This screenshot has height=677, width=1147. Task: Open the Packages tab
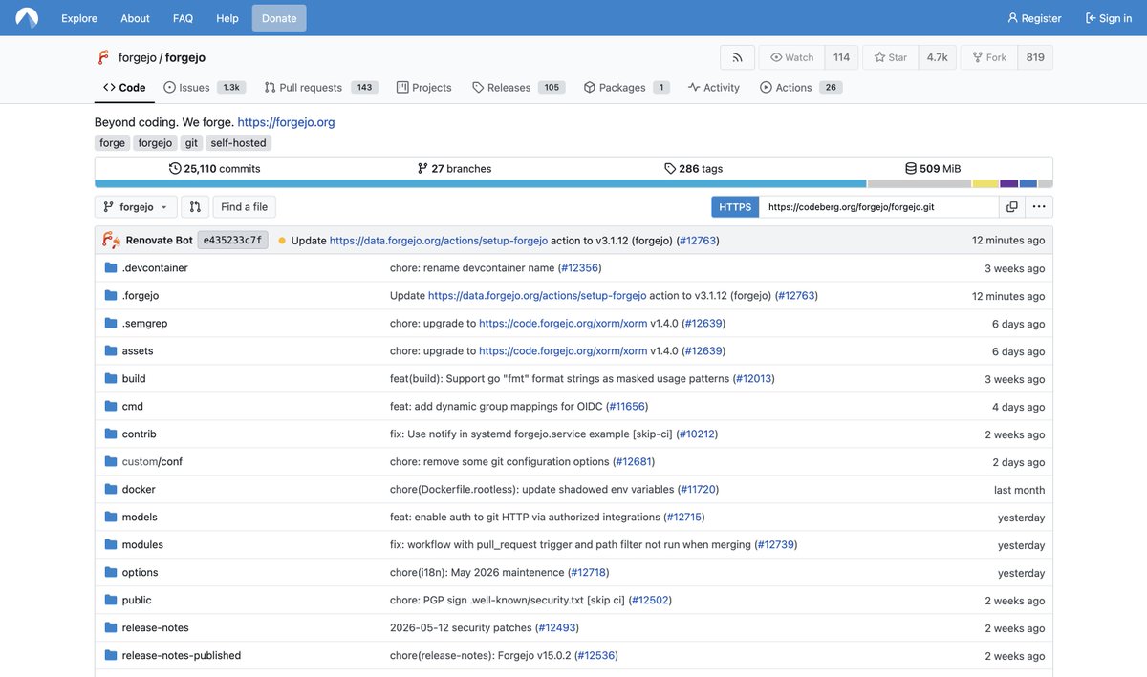point(626,88)
